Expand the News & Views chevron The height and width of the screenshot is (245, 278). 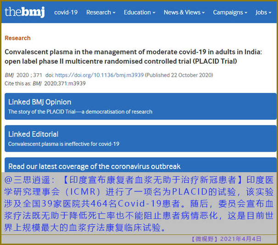[203, 13]
